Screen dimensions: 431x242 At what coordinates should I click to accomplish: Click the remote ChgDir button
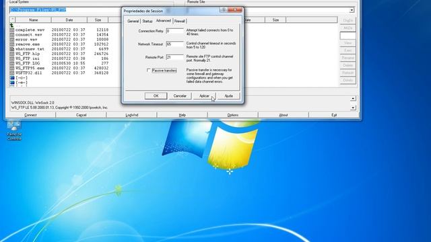tap(347, 21)
